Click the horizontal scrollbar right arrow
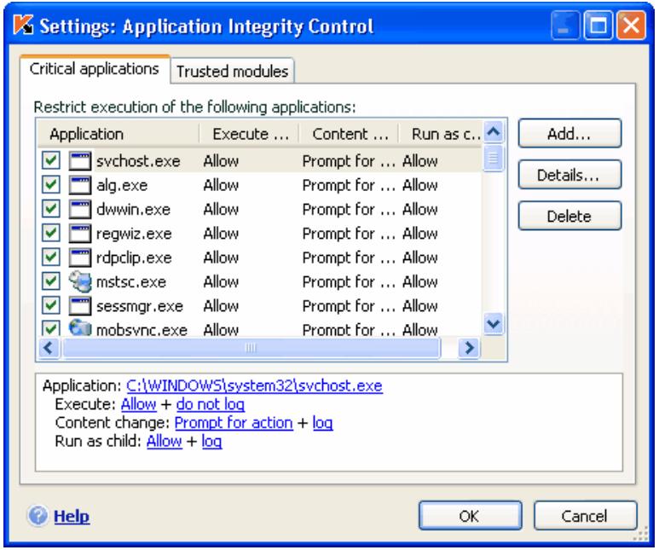659x550 pixels. pos(469,348)
